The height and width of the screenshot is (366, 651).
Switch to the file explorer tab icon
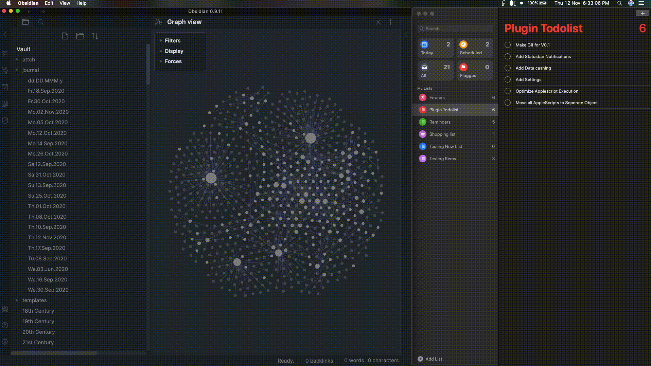[25, 22]
